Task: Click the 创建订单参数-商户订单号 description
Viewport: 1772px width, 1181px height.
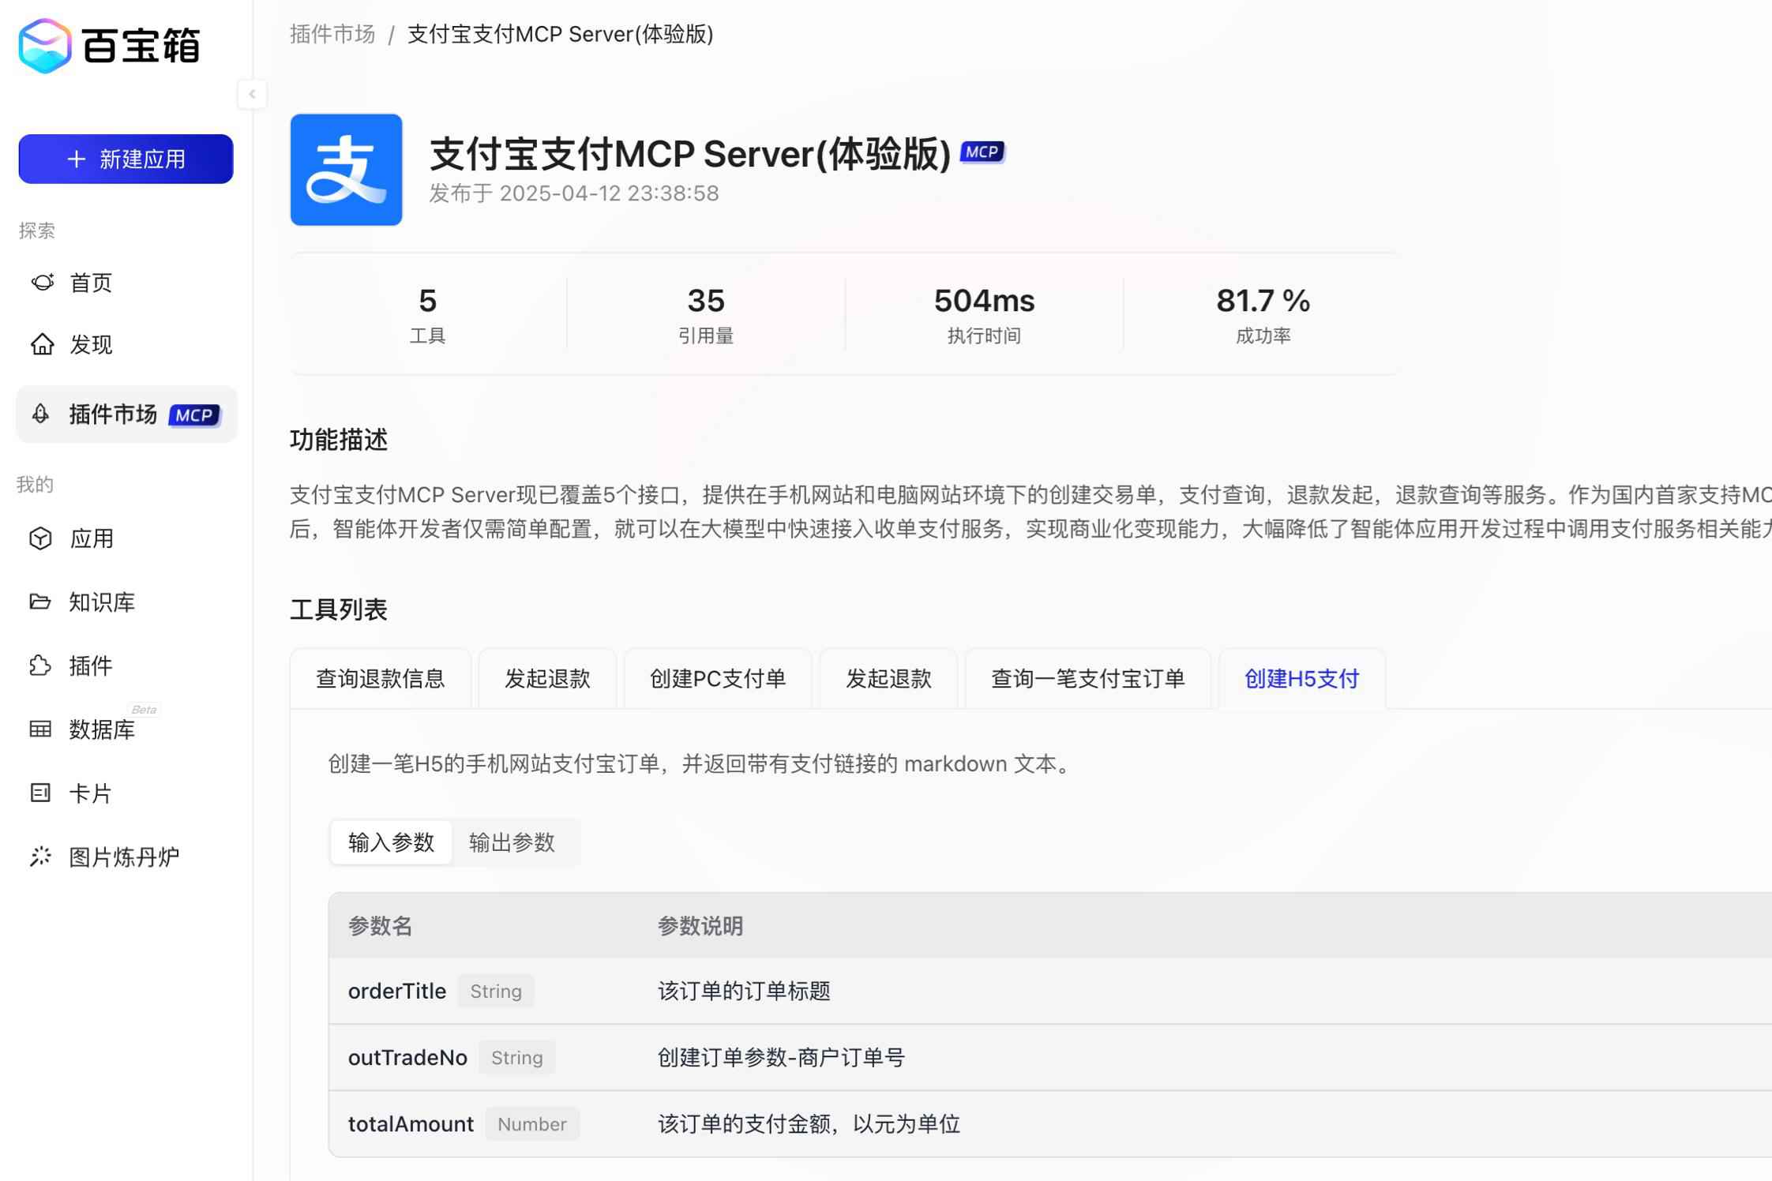Action: [x=781, y=1057]
